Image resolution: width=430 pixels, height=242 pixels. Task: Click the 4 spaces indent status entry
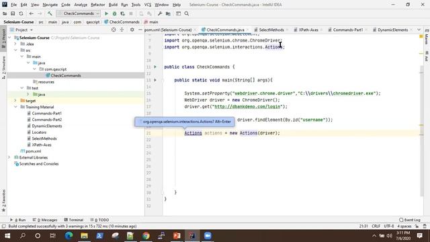[x=404, y=226]
